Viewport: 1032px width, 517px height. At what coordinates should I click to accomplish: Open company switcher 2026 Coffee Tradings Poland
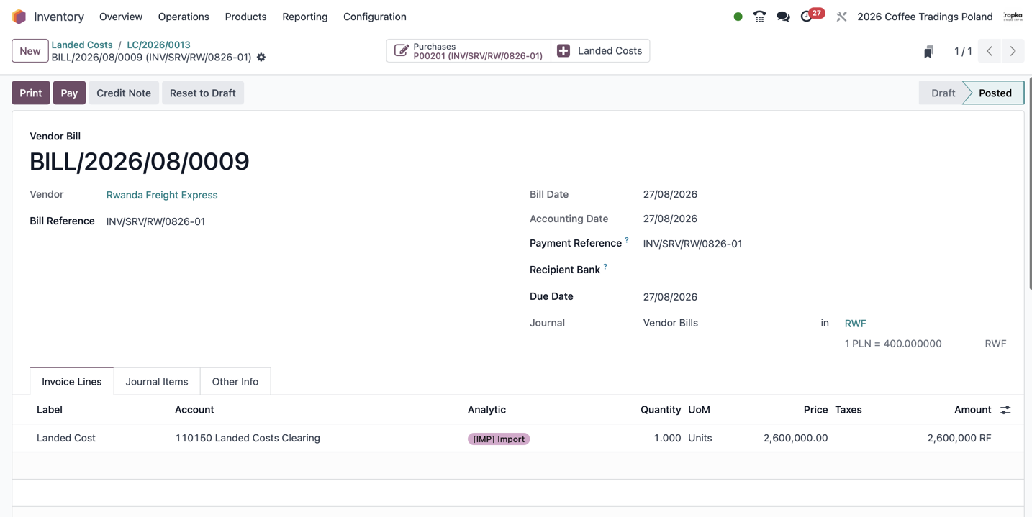coord(925,17)
